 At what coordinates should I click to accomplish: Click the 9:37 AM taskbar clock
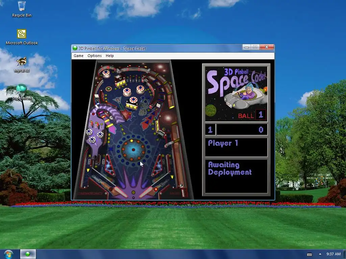pyautogui.click(x=333, y=254)
